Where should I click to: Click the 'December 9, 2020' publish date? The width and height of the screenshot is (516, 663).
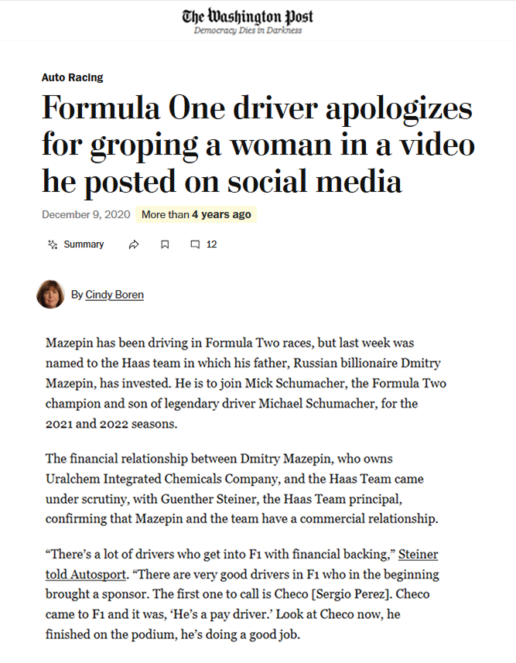click(x=85, y=214)
